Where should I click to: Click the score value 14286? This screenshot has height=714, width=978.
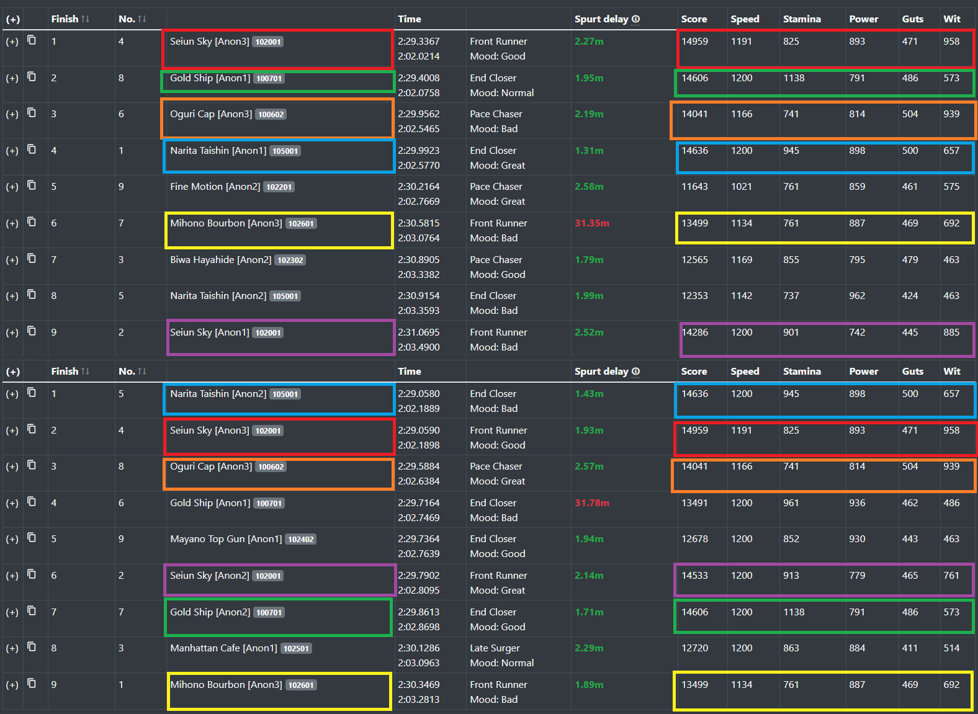click(694, 332)
